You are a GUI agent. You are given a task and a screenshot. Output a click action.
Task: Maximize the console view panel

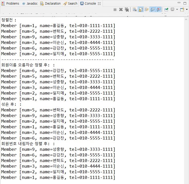click(x=185, y=3)
